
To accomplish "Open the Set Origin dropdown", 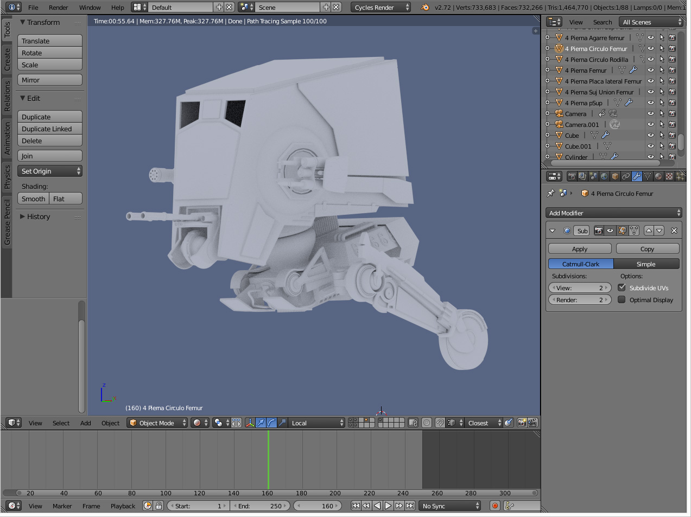I will point(50,171).
